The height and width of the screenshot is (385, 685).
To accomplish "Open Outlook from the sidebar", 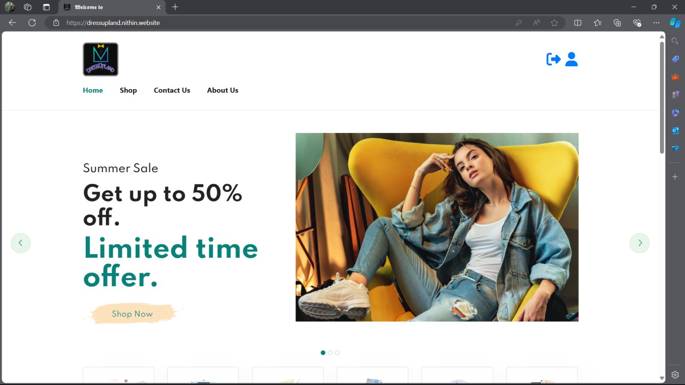I will pos(675,130).
